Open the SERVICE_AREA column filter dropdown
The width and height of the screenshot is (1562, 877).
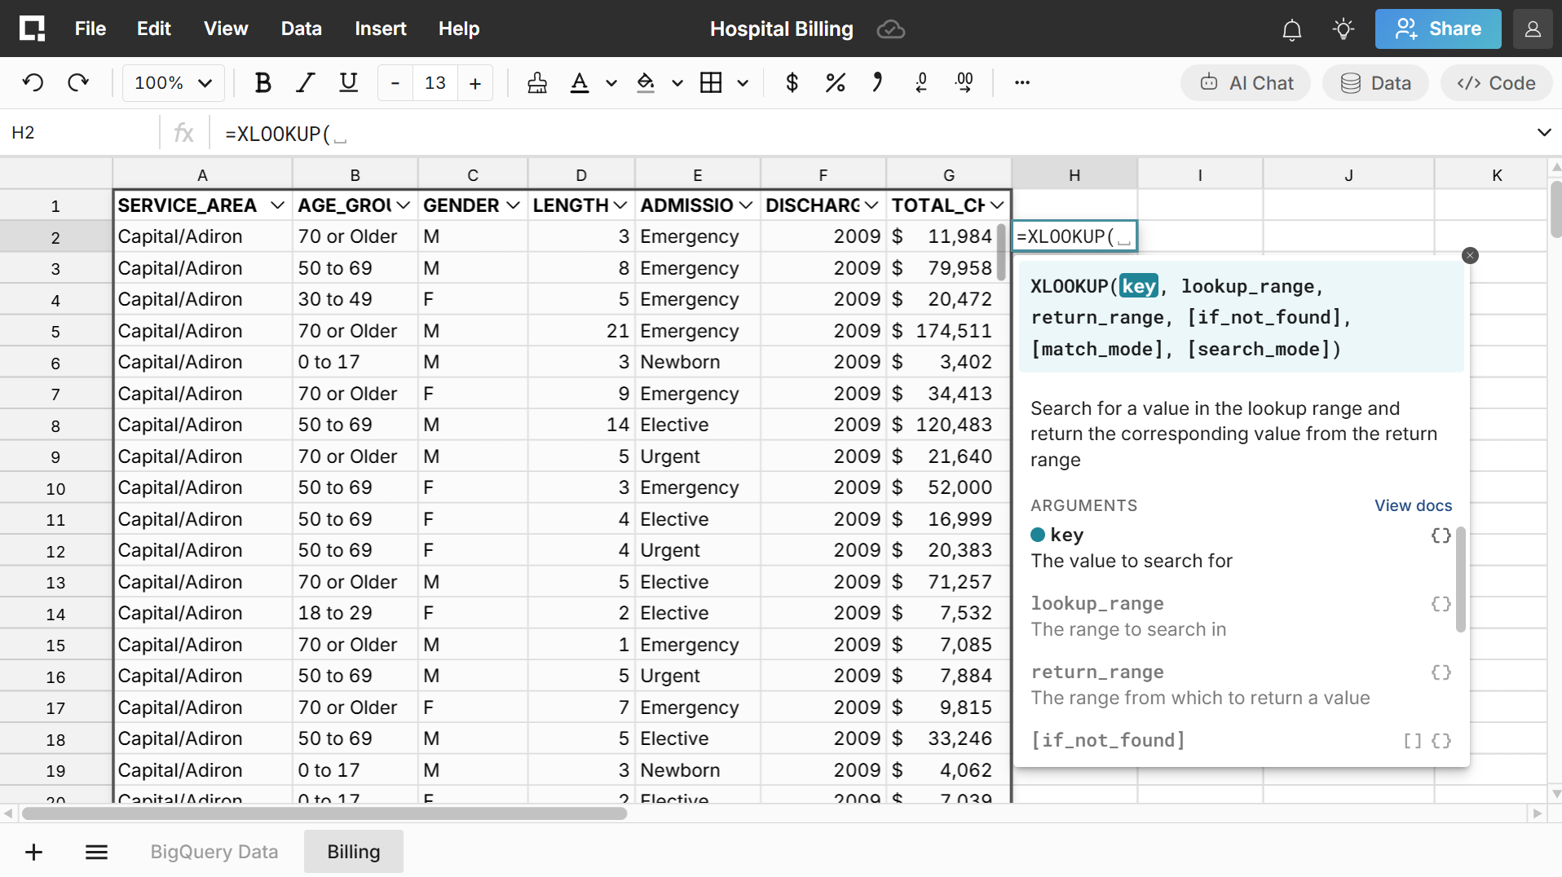277,205
